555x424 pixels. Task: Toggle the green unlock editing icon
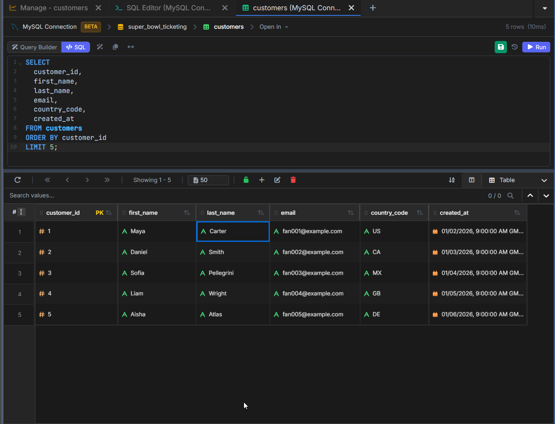246,180
